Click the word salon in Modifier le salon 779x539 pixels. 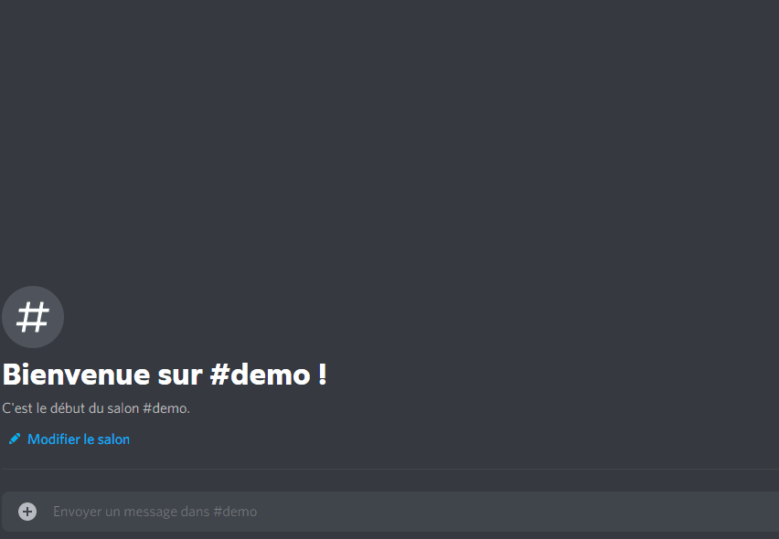[x=113, y=439]
